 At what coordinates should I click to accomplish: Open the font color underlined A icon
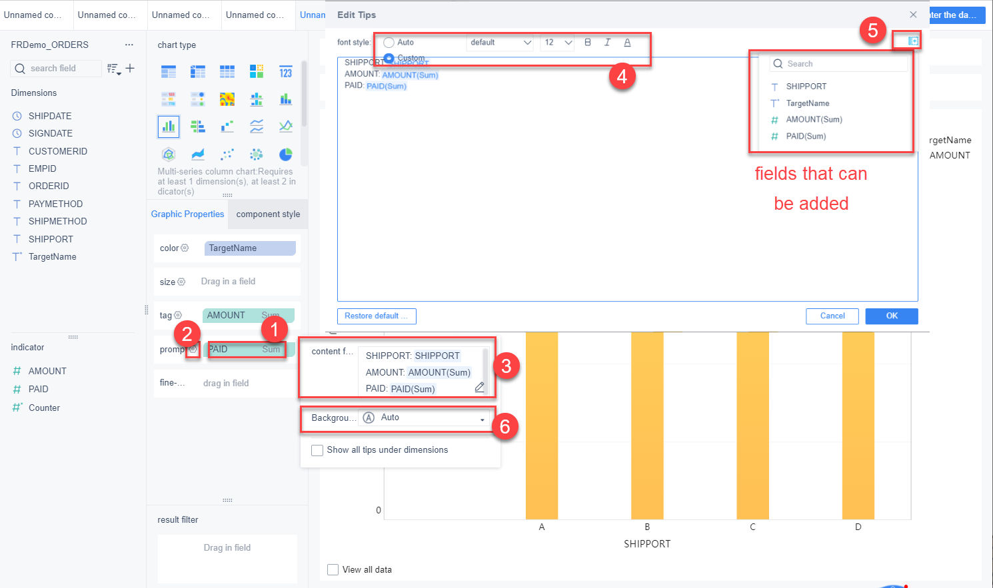coord(627,42)
